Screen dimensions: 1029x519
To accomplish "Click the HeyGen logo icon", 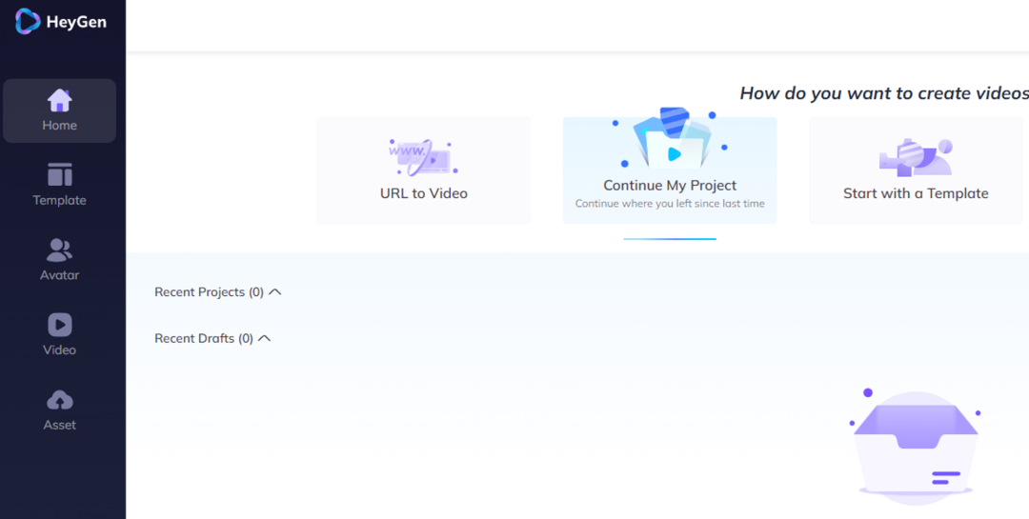I will point(28,21).
